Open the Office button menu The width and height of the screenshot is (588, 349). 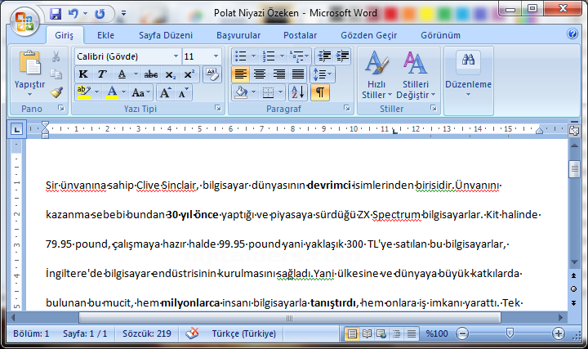24,22
